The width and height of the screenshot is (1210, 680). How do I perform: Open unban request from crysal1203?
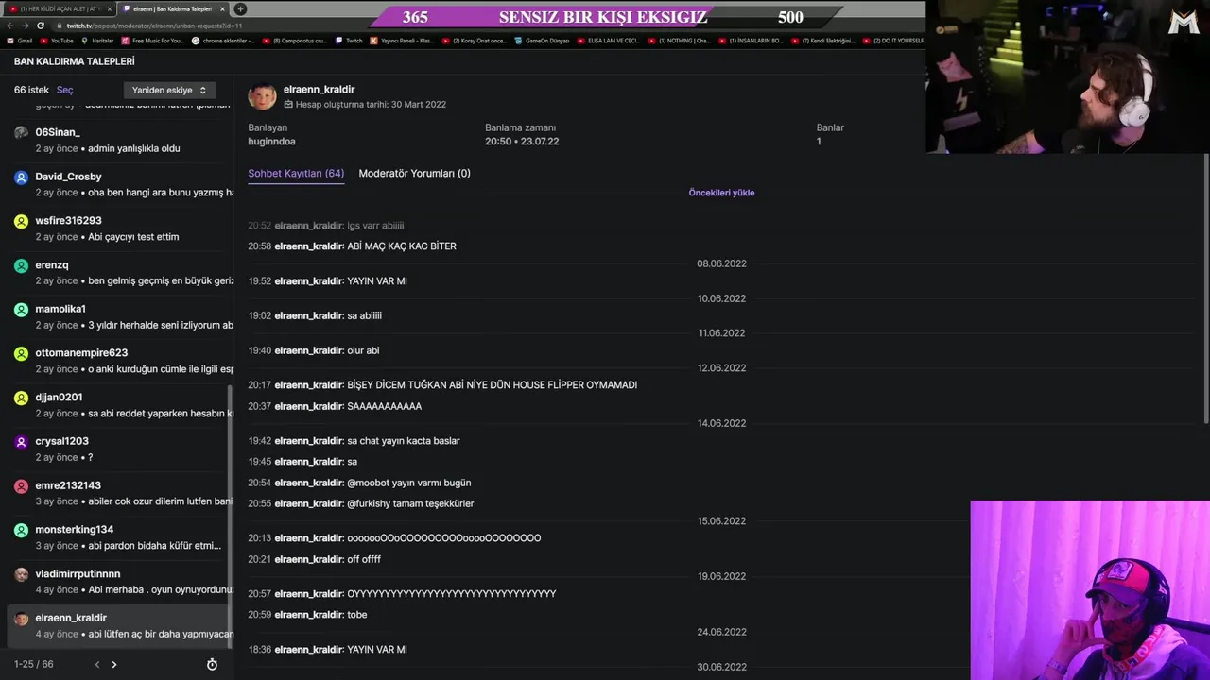click(x=118, y=449)
